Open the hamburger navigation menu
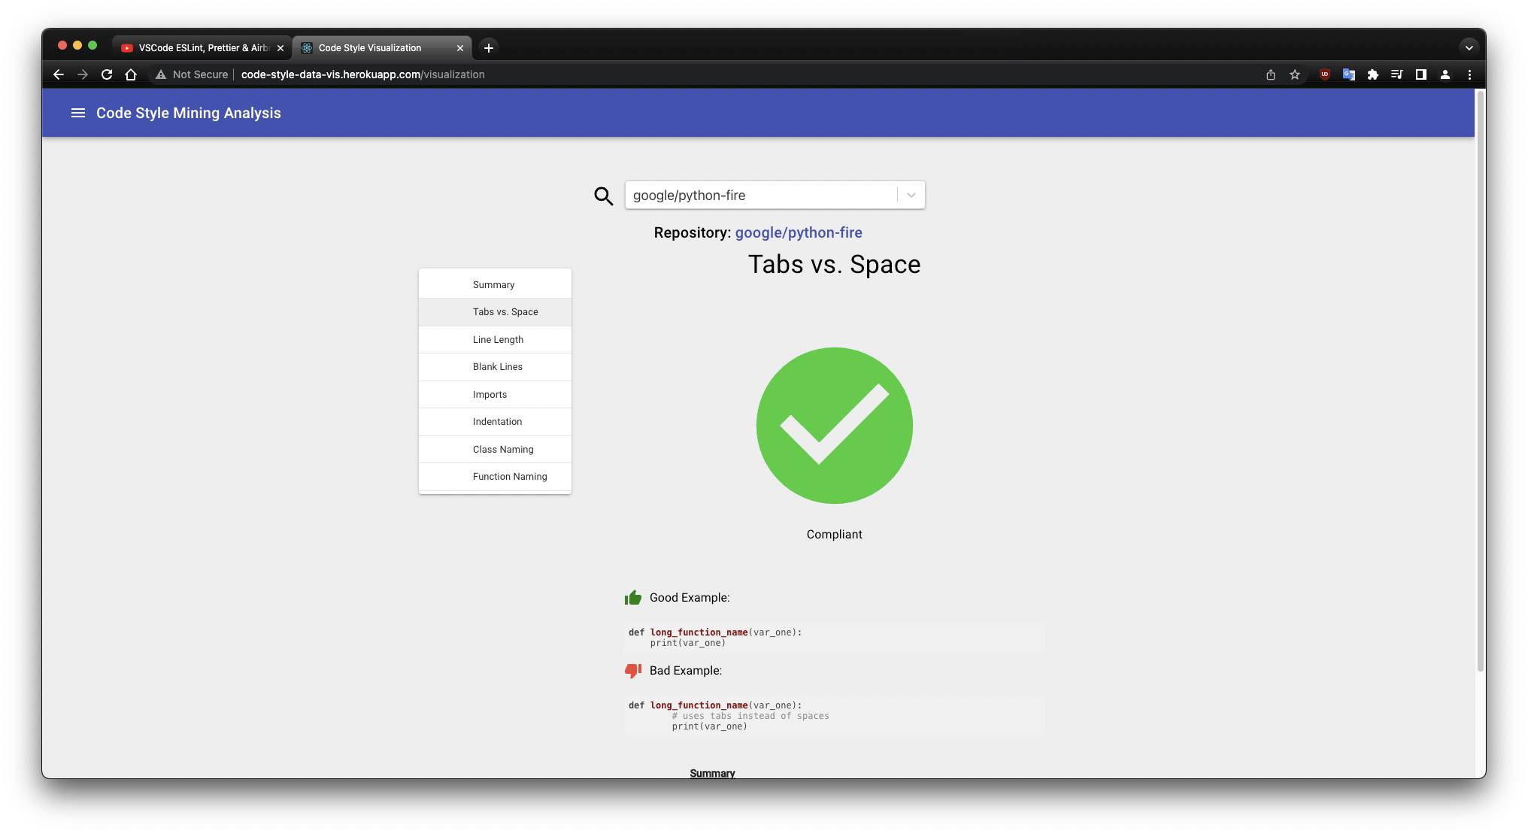This screenshot has height=834, width=1528. tap(77, 113)
